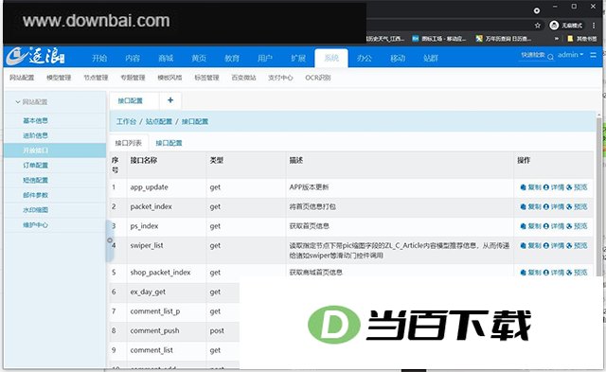Open 短信配置 in the sidebar
This screenshot has width=606, height=372.
tap(35, 180)
